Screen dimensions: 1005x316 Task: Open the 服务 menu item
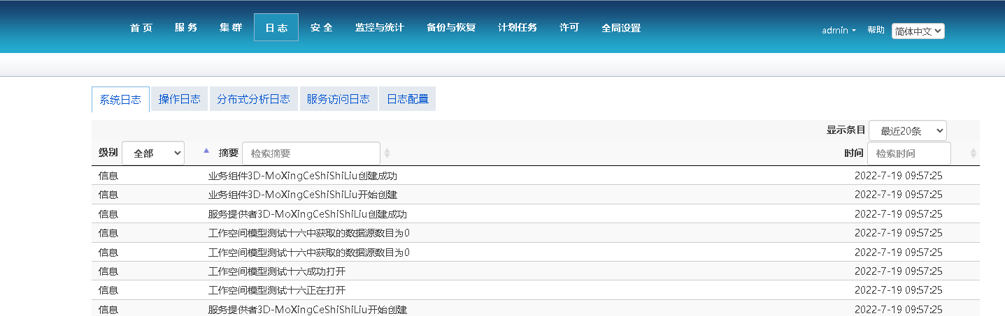[x=186, y=28]
